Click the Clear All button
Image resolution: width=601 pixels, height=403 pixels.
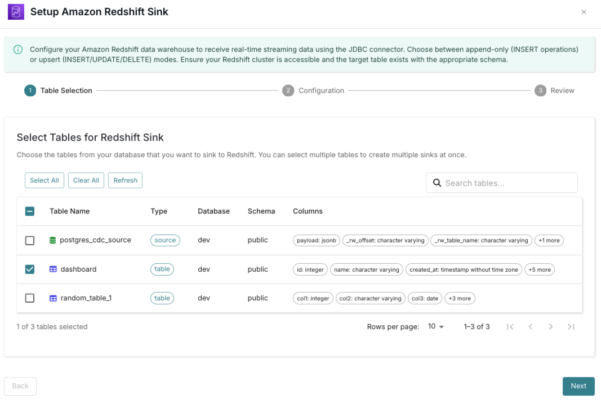click(x=86, y=180)
